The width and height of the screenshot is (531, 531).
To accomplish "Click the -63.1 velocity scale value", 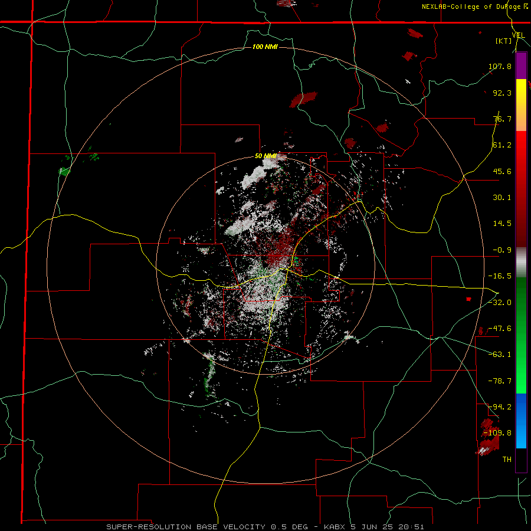I will pyautogui.click(x=500, y=355).
